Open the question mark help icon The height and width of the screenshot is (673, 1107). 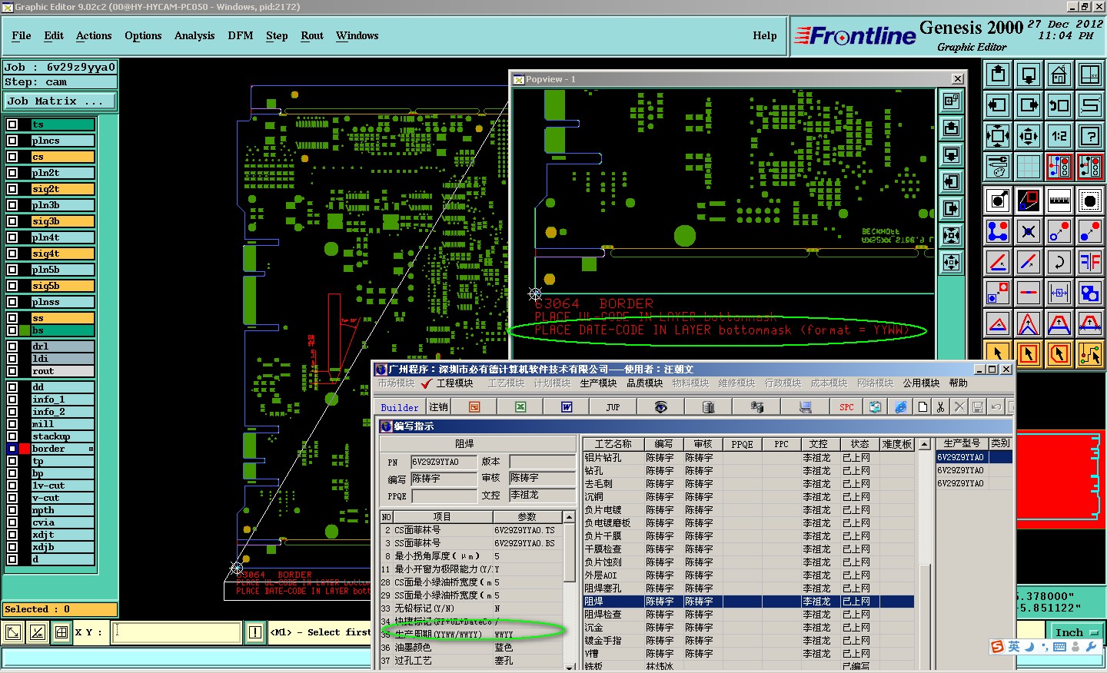click(x=1089, y=137)
